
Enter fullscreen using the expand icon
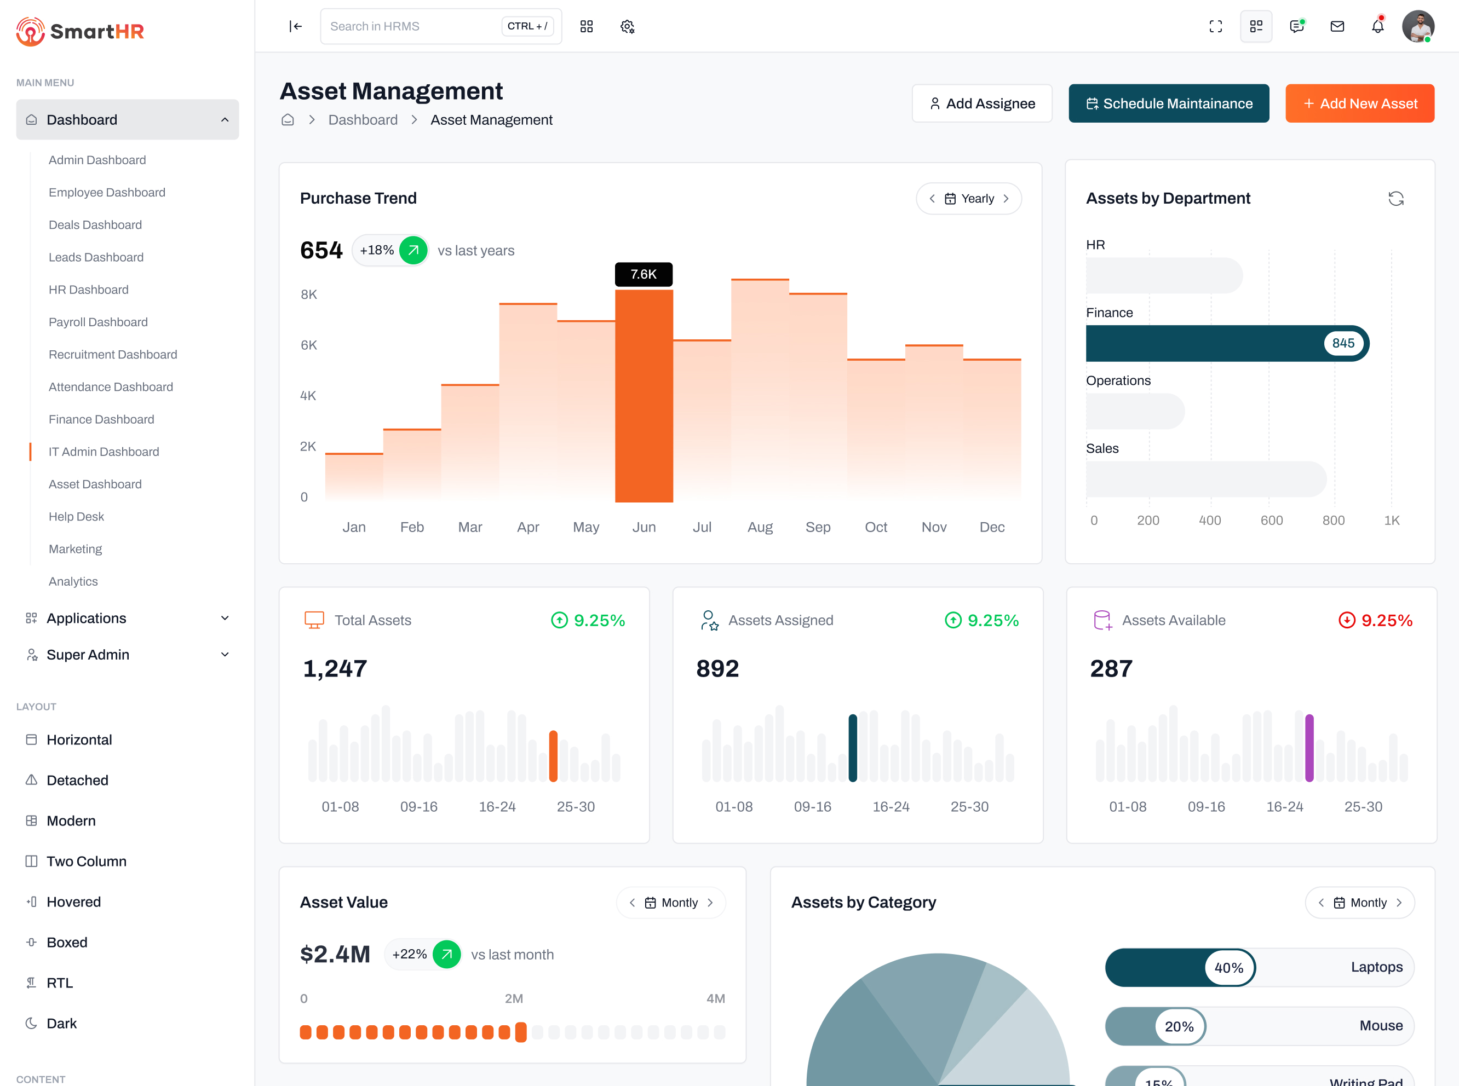[1216, 26]
